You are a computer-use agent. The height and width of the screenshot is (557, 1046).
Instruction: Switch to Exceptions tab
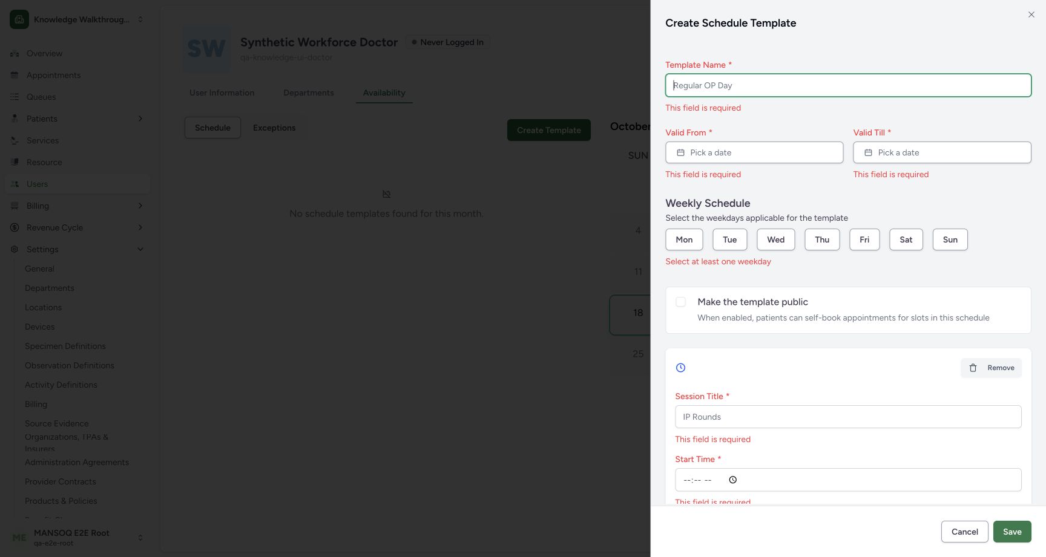tap(274, 128)
